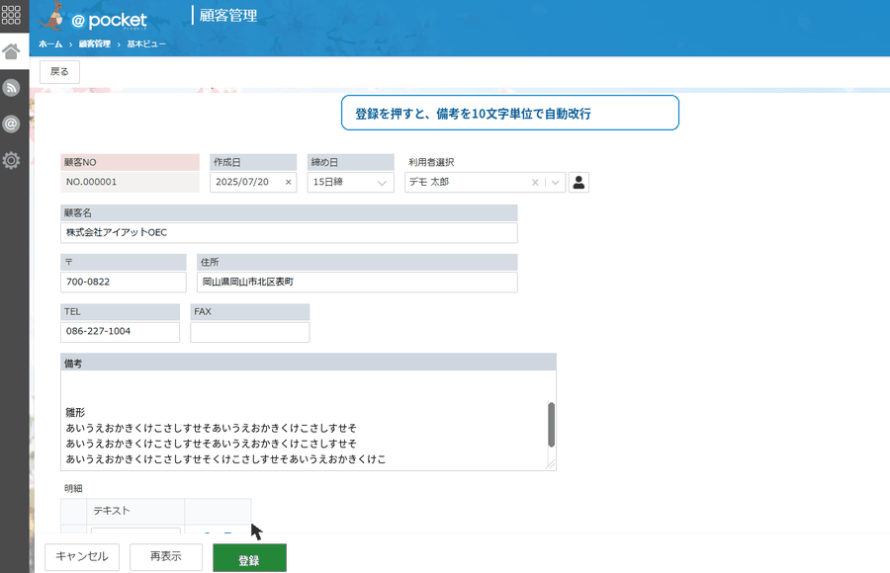Screen dimensions: 890x573
Task: Open settings gear icon in sidebar
Action: [11, 160]
